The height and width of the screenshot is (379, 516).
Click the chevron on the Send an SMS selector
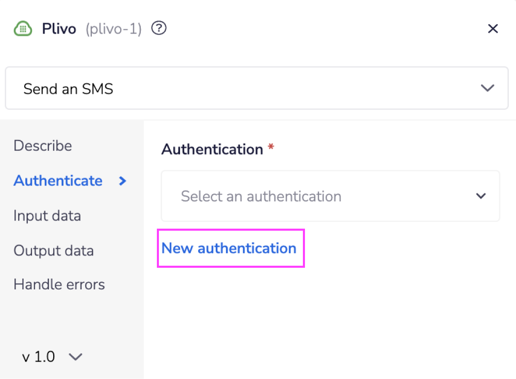[487, 88]
